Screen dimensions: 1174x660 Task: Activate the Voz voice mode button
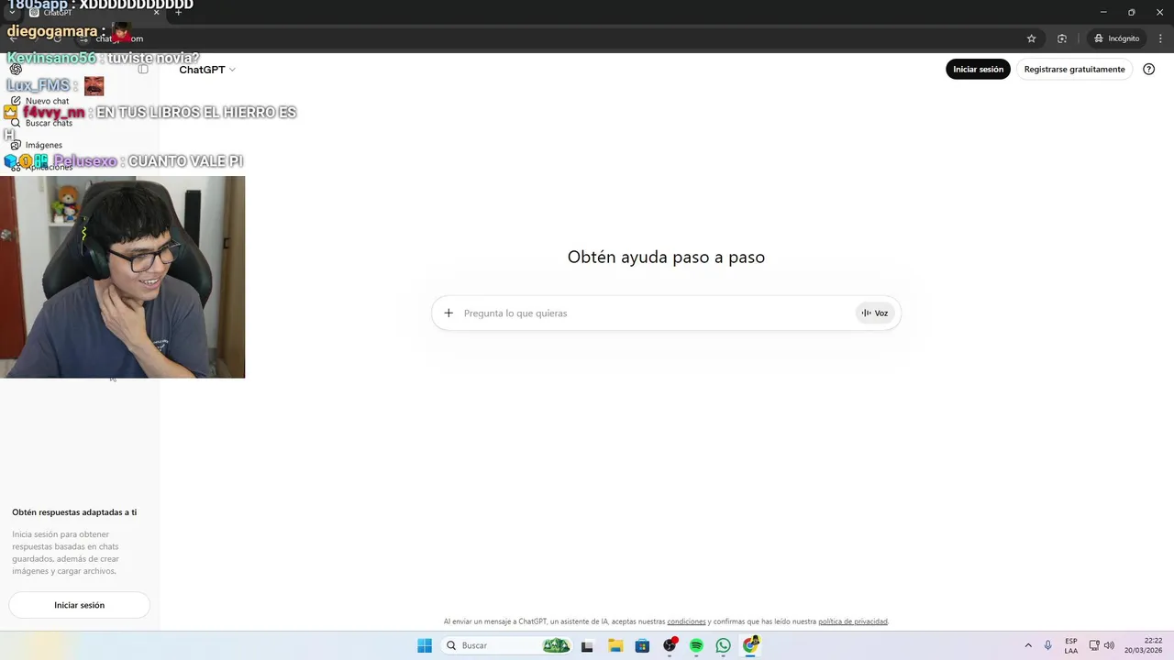pos(875,313)
